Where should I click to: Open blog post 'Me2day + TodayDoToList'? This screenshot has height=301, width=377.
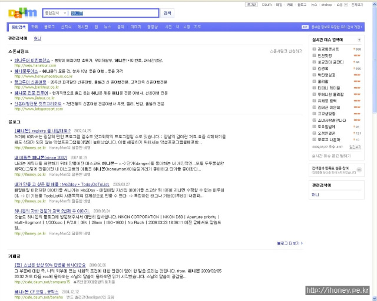pyautogui.click(x=61, y=185)
